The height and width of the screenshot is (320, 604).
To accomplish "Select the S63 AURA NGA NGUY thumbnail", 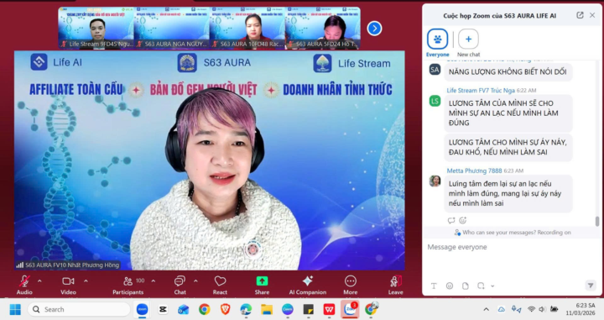I will (x=172, y=28).
